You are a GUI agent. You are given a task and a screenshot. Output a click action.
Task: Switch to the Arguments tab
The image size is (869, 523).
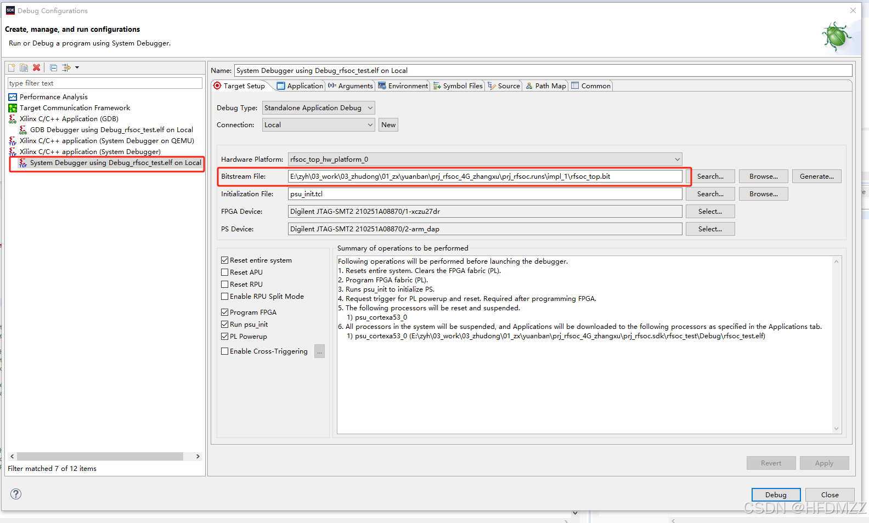(351, 86)
